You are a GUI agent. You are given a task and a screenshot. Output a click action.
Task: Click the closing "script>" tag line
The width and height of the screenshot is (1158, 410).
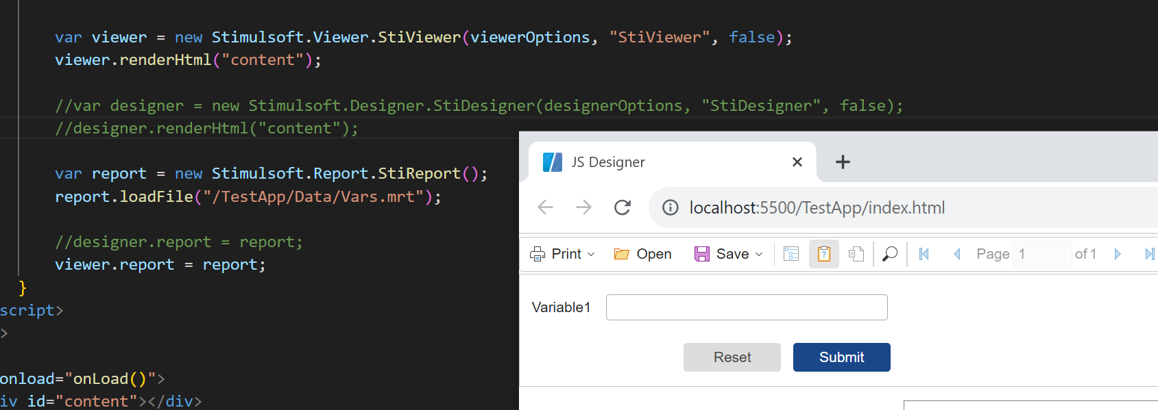pyautogui.click(x=32, y=311)
